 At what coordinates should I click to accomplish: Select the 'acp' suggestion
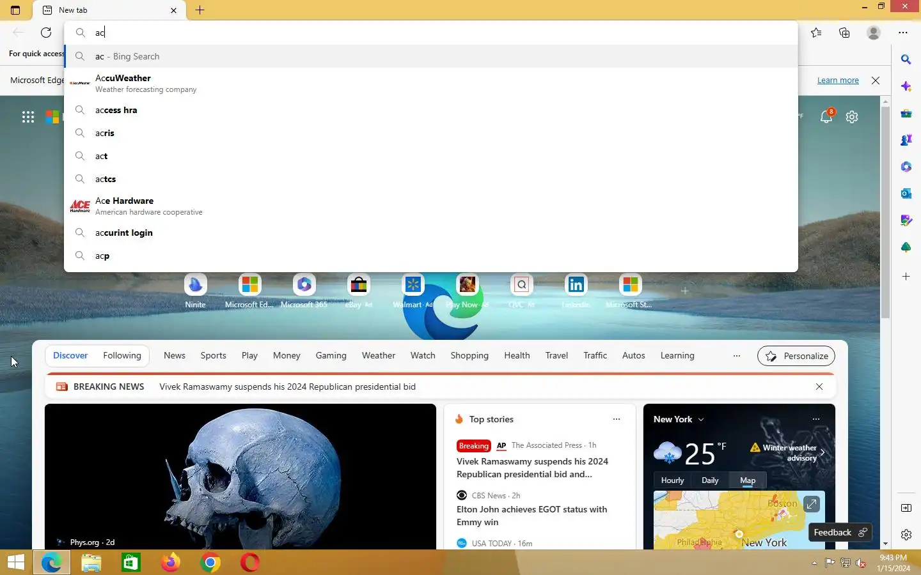point(431,256)
